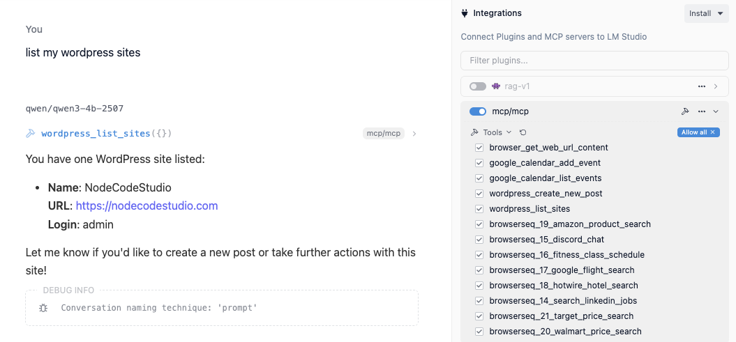Open the three-dot menu for mcp/mcp
Image resolution: width=736 pixels, height=342 pixels.
coord(702,111)
